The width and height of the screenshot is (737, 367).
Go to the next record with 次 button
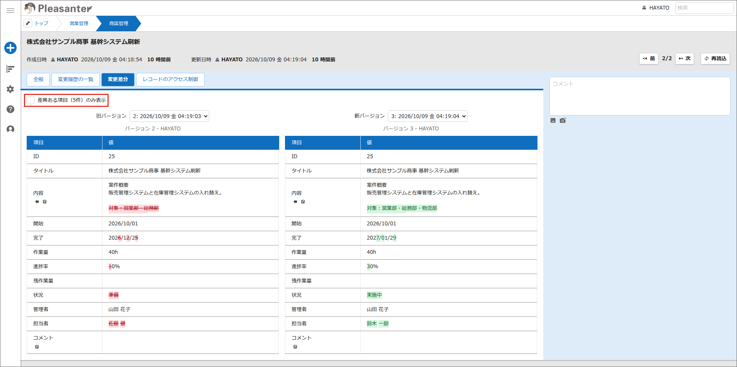coord(685,59)
